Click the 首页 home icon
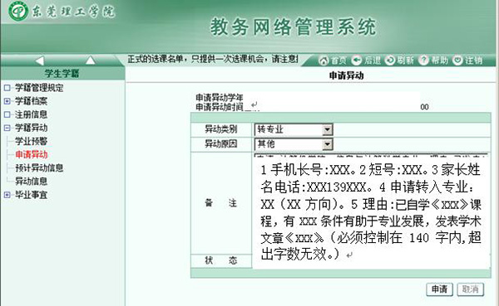The width and height of the screenshot is (499, 306). (x=324, y=61)
